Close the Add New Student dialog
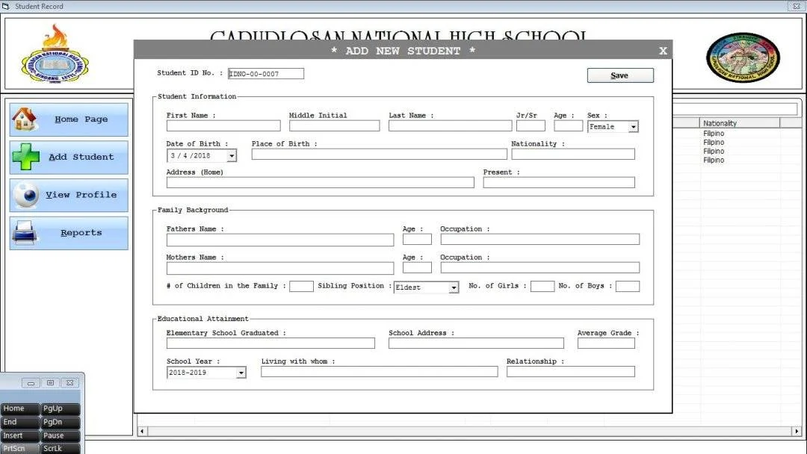807x454 pixels. (x=663, y=50)
